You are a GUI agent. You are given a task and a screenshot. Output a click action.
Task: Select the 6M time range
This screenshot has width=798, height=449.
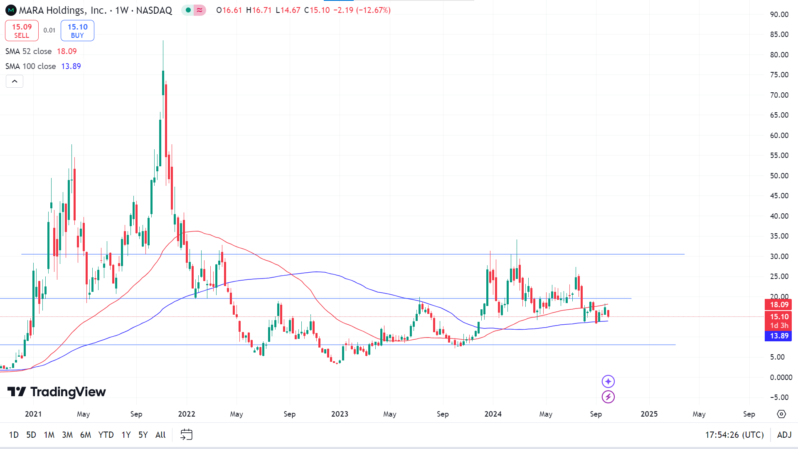tap(86, 435)
